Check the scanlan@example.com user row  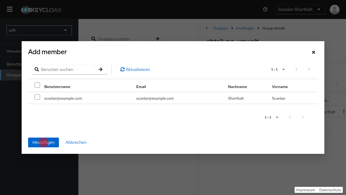coord(37,97)
